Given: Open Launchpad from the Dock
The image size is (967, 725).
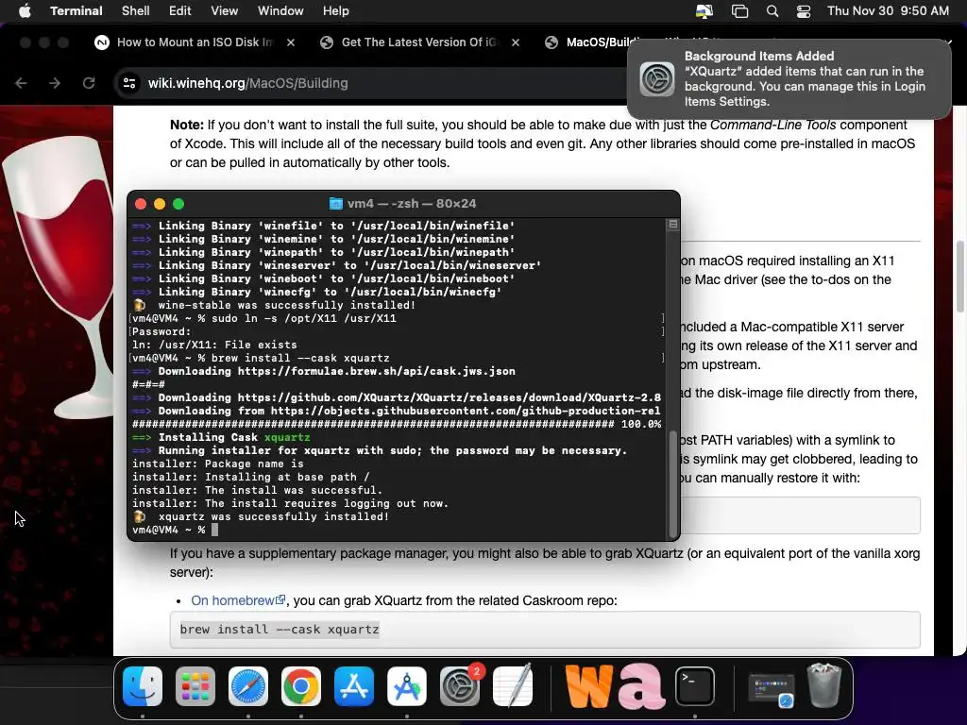Looking at the screenshot, I should 195,686.
